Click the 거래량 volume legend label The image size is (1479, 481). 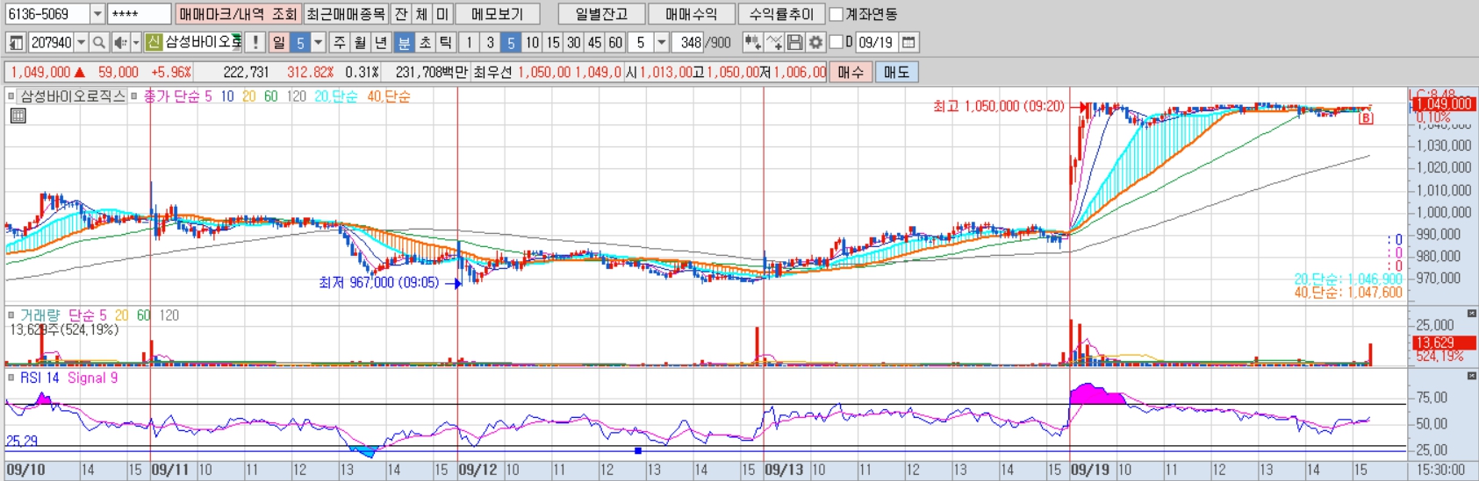[x=41, y=315]
